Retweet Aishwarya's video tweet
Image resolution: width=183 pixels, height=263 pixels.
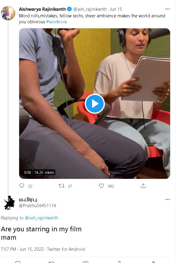click(62, 186)
